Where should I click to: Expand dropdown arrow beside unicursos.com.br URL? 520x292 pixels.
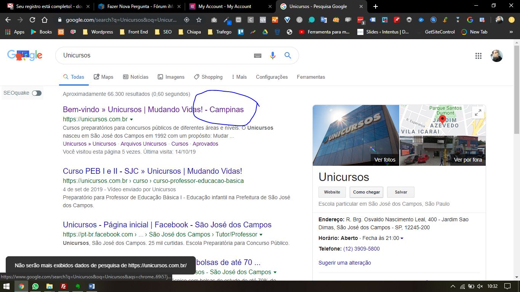coord(131,120)
